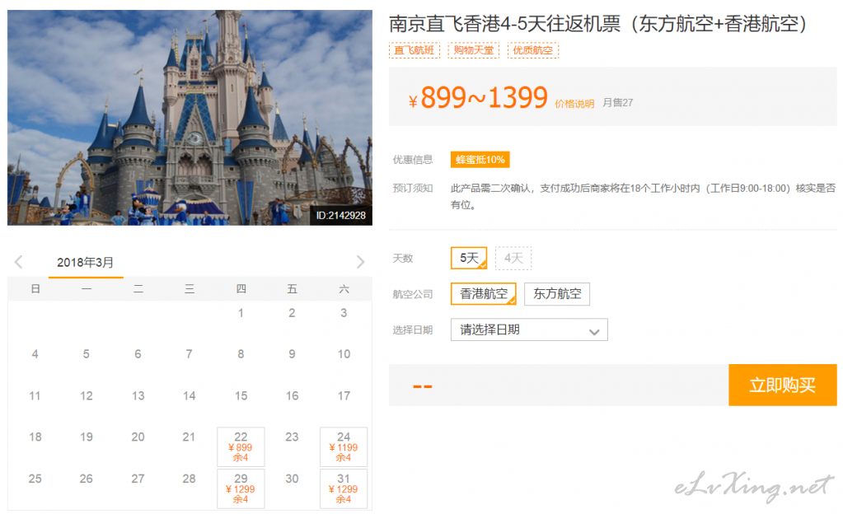Click calendar date 15

pos(241,395)
